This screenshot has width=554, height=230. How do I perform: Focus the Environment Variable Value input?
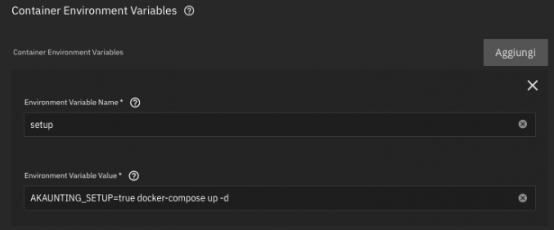279,198
